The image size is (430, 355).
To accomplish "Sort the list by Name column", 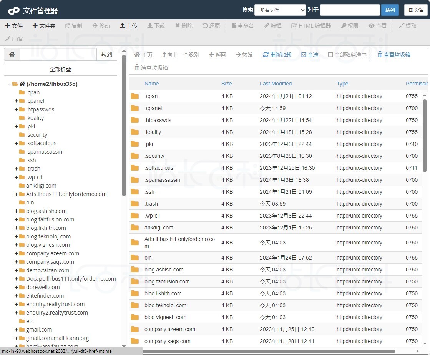I will click(x=151, y=84).
